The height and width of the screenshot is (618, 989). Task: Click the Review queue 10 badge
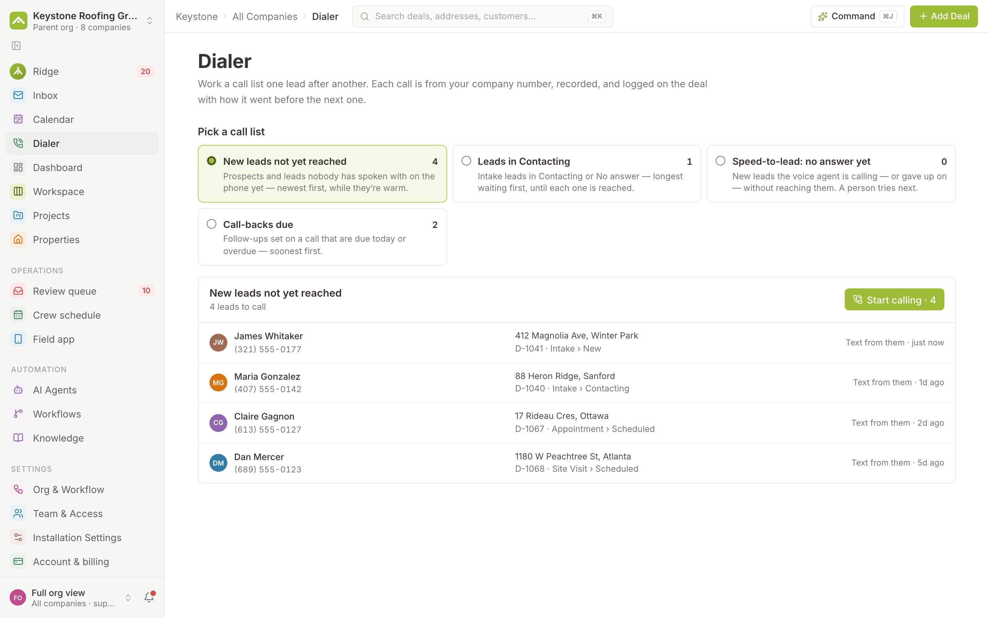point(146,290)
